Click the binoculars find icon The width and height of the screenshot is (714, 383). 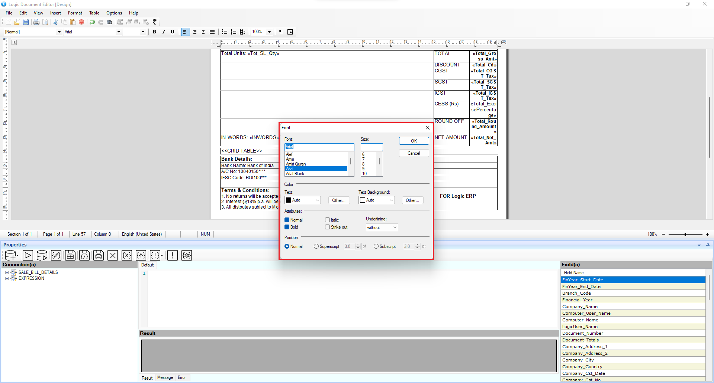[x=109, y=22]
